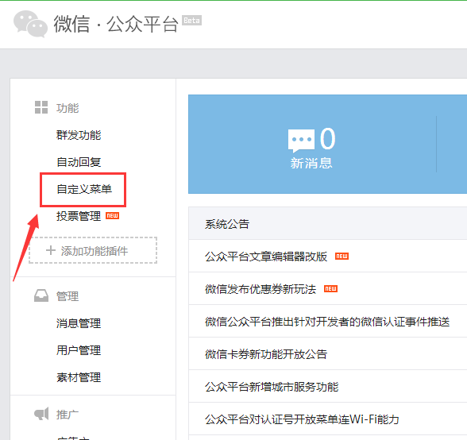The height and width of the screenshot is (440, 467).
Task: Open announcement about 菜单连Wi-Fi能力
Action: (x=302, y=419)
